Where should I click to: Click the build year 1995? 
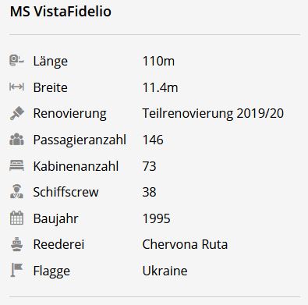156,218
